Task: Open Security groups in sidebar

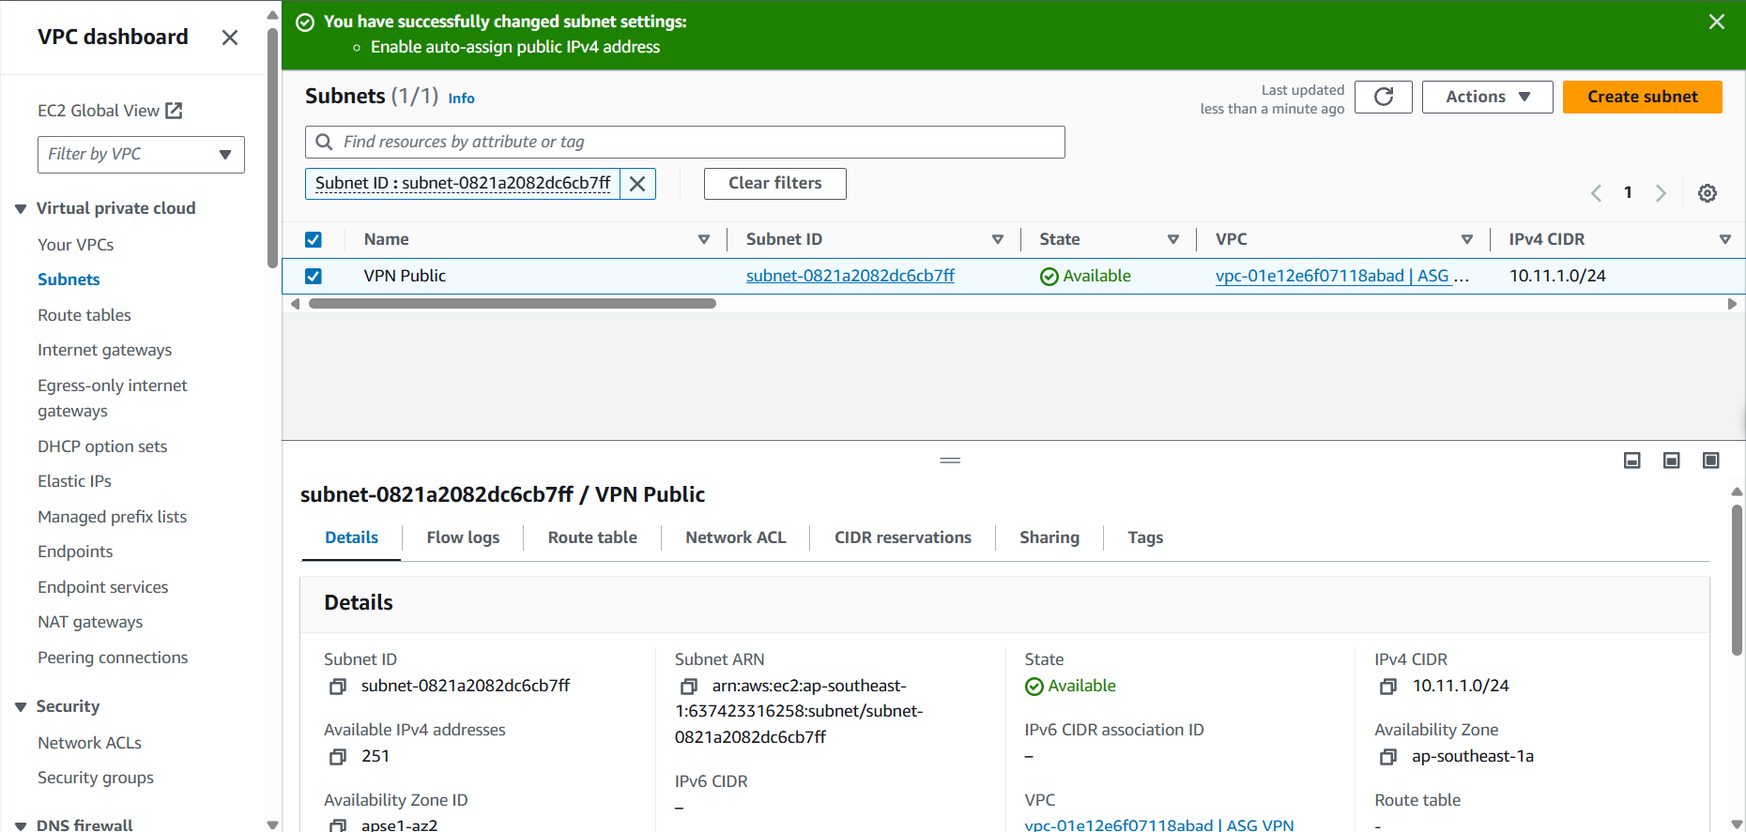Action: tap(96, 778)
